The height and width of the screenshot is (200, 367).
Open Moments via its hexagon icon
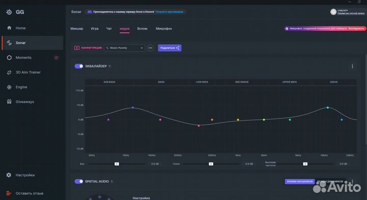pyautogui.click(x=9, y=58)
